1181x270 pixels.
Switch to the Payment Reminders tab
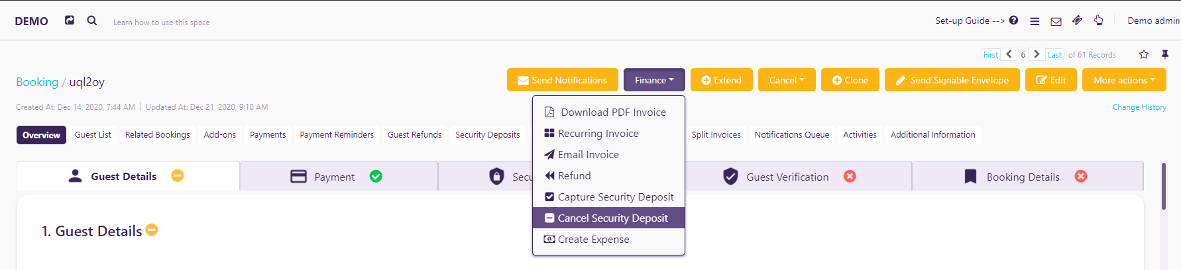coord(337,134)
